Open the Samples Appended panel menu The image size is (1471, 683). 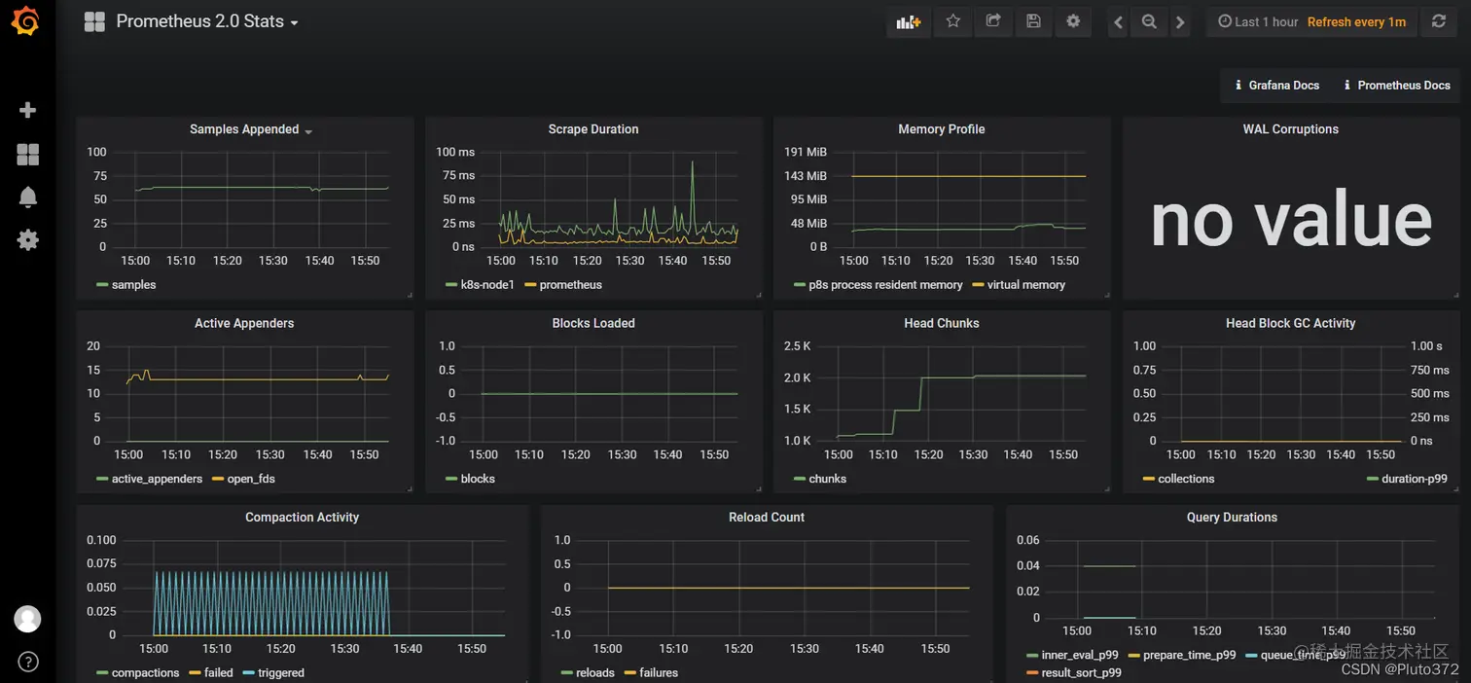tap(251, 129)
